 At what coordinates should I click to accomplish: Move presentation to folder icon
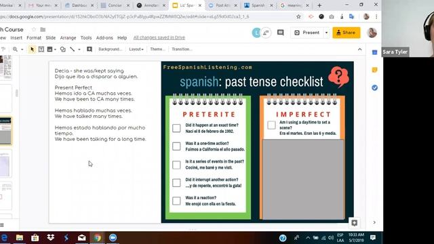(x=43, y=29)
